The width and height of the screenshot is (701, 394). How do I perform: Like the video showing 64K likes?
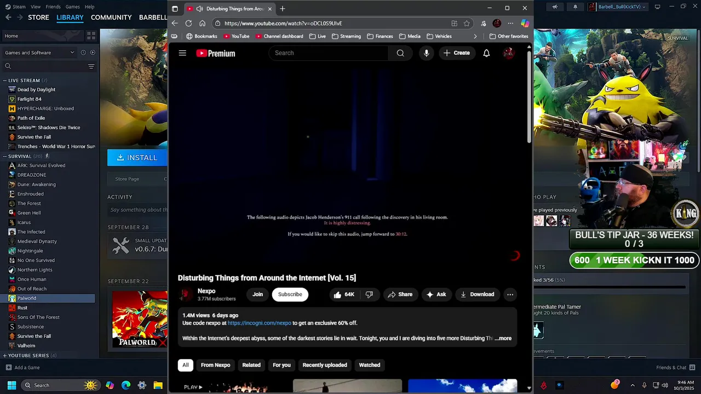344,294
